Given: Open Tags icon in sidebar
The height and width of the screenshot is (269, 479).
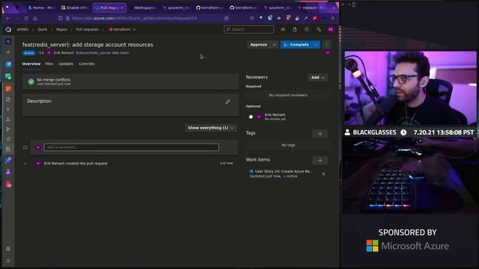Looking at the screenshot, I should click(x=8, y=140).
